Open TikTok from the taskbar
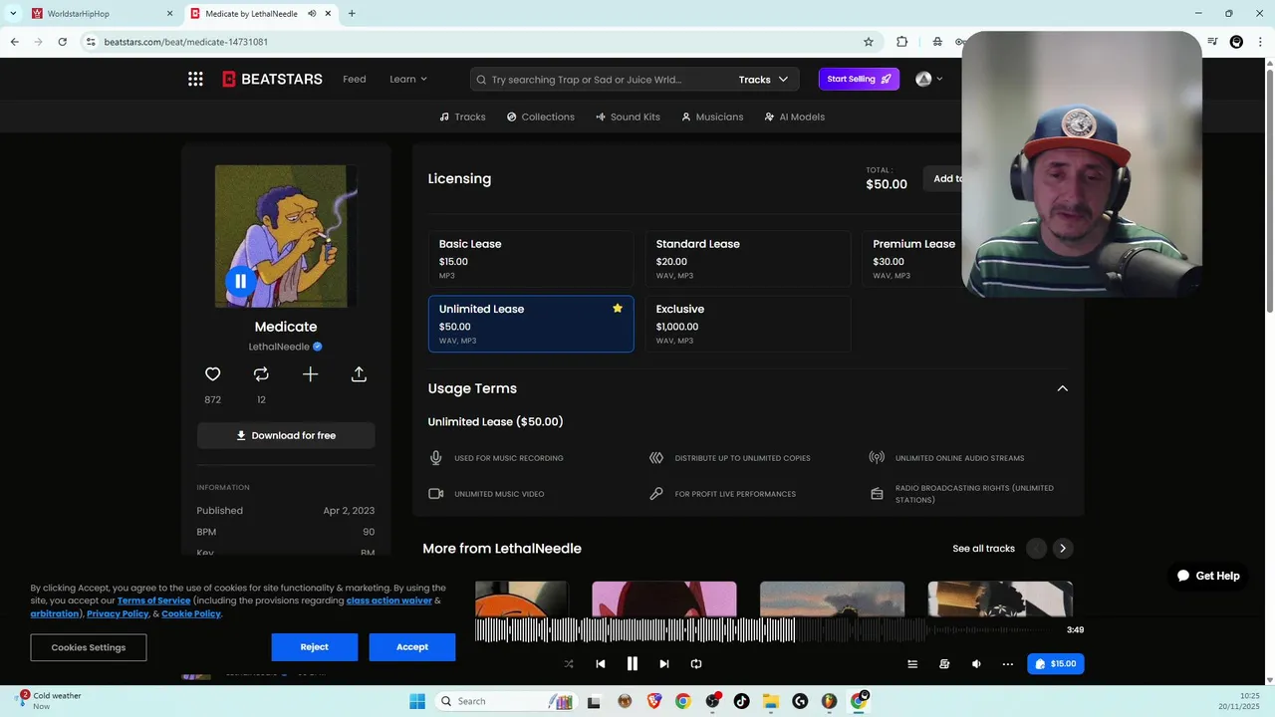1275x717 pixels. coord(741,701)
